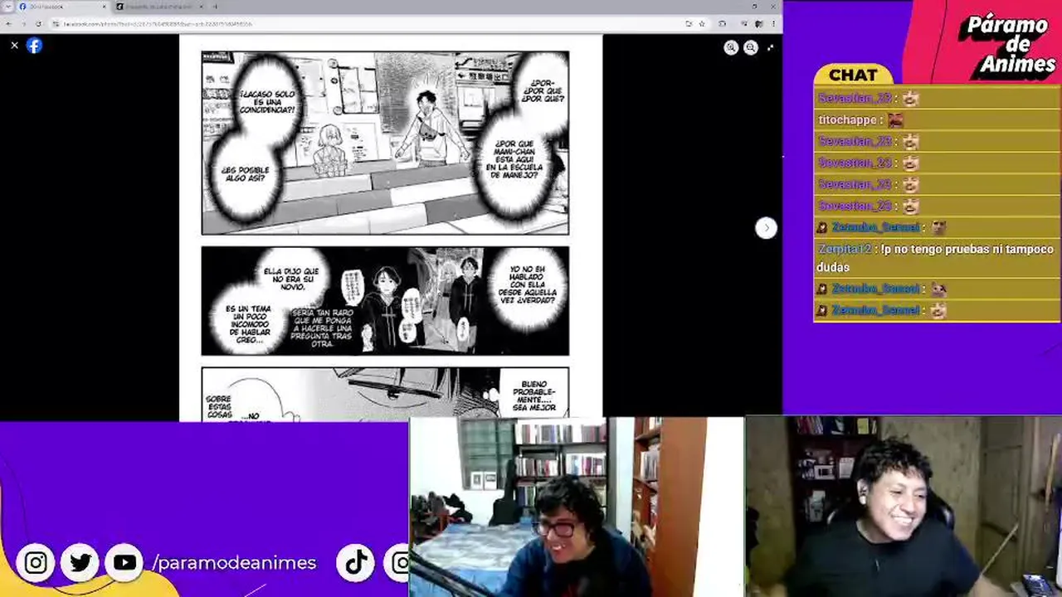Select titochappe's chat message
Screen dimensions: 1062x597
point(937,120)
